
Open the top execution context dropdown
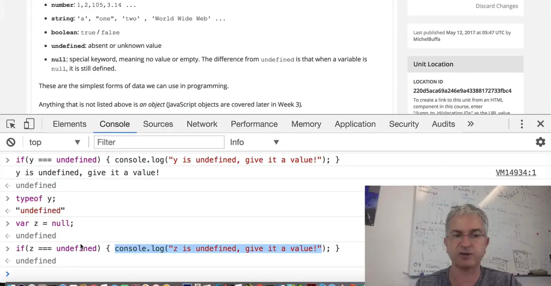[54, 142]
